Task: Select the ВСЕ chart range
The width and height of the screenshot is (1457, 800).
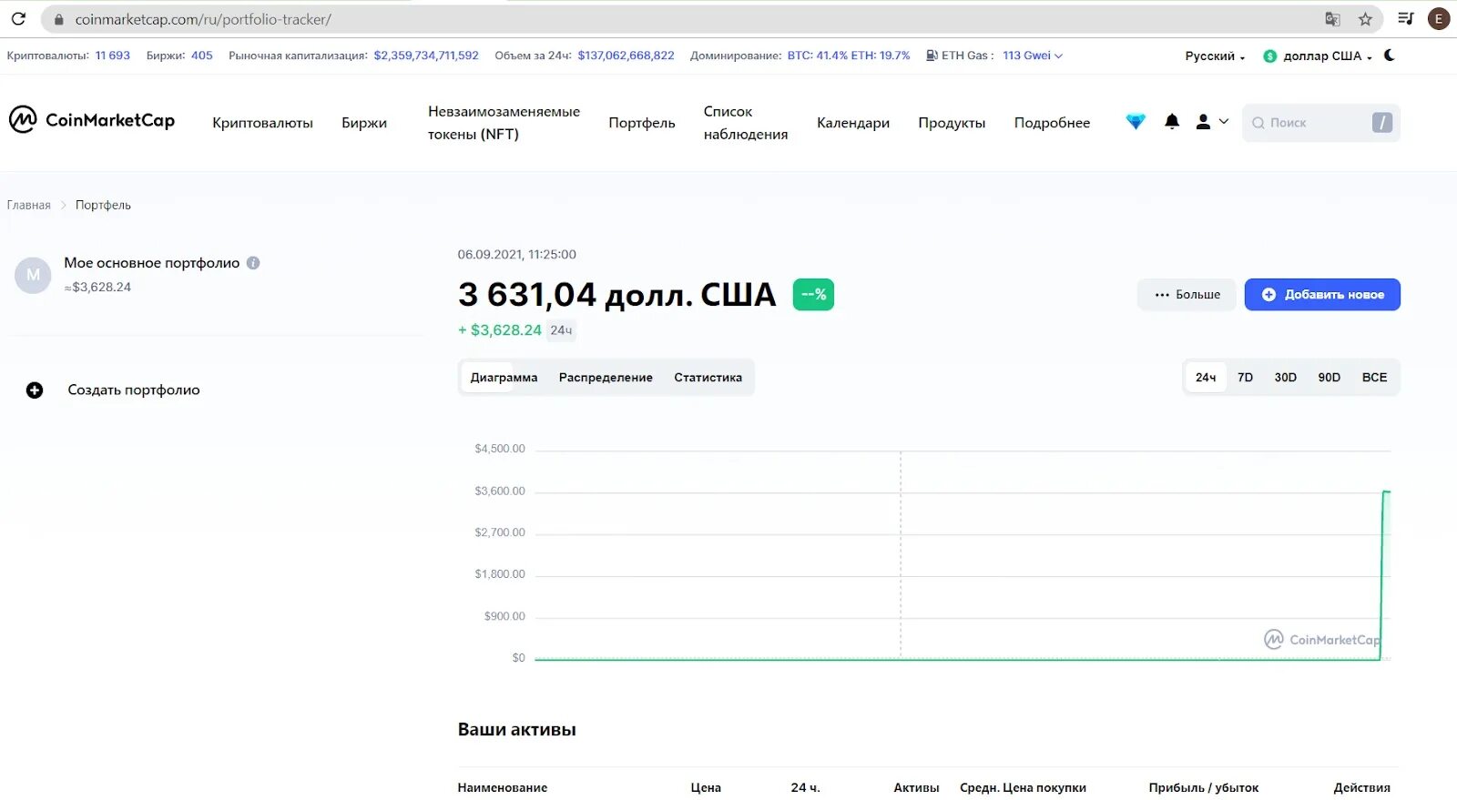Action: coord(1374,378)
